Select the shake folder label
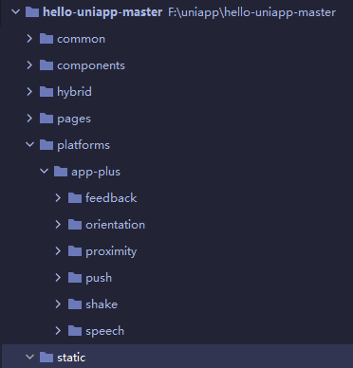Screen dimensions: 353x368 pyautogui.click(x=102, y=304)
